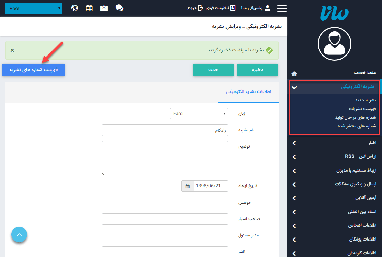Open the زبان language dropdown showing Farsi
This screenshot has width=382, height=257.
(x=199, y=114)
